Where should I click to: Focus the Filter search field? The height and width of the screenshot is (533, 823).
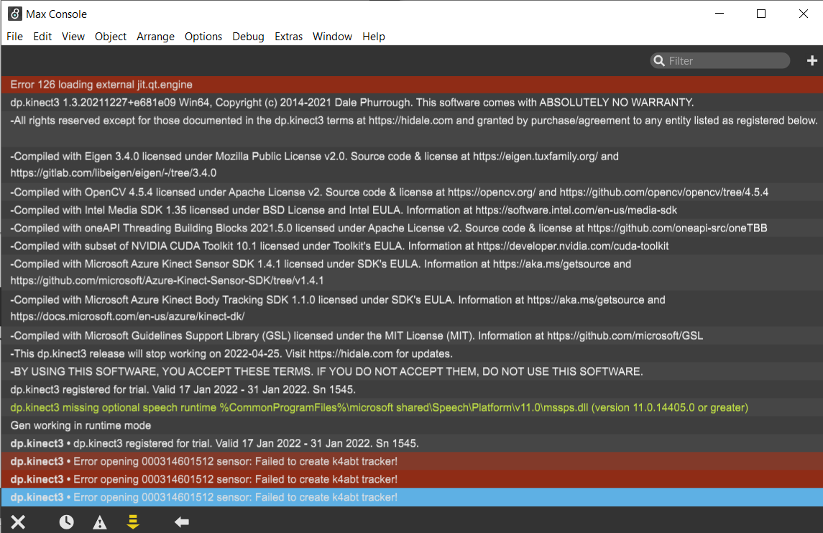pos(720,61)
